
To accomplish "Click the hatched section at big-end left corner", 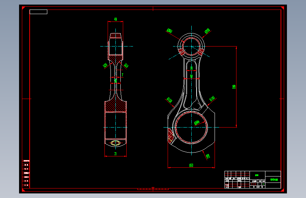I will tap(170, 135).
